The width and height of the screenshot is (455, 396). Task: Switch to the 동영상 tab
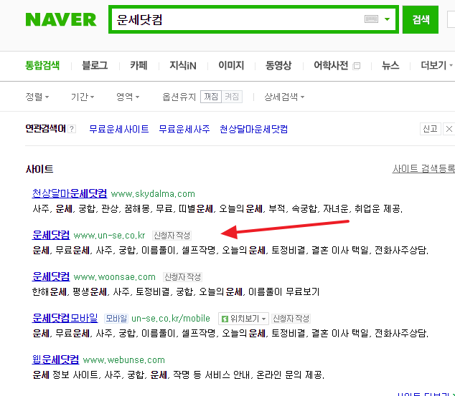tap(278, 65)
